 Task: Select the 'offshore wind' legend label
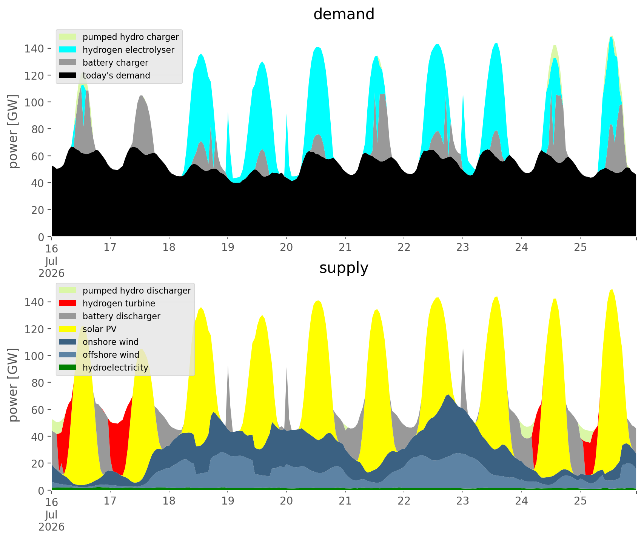click(111, 355)
